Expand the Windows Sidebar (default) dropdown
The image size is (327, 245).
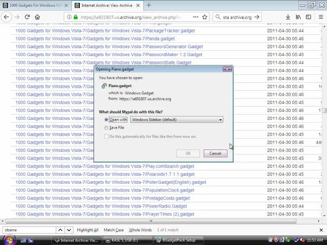(177, 120)
